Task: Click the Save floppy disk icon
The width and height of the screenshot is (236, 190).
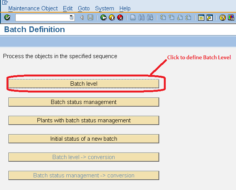Action: click(x=90, y=18)
